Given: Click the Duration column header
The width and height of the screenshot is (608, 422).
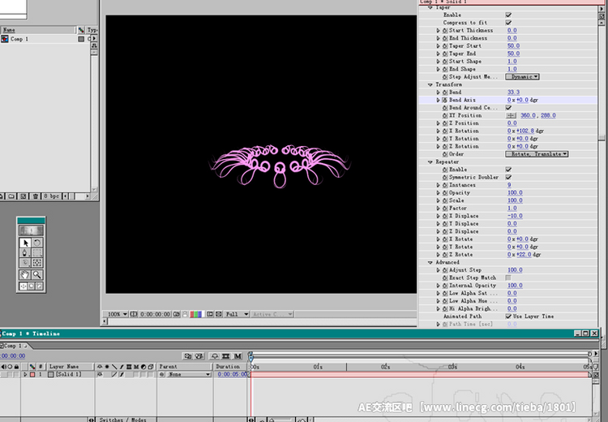Looking at the screenshot, I should pyautogui.click(x=230, y=367).
